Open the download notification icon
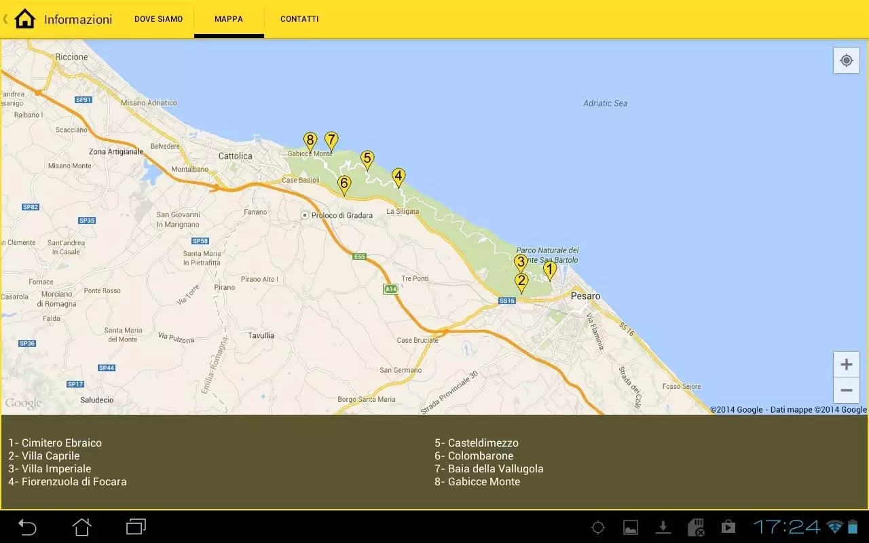The height and width of the screenshot is (543, 869). (x=663, y=527)
